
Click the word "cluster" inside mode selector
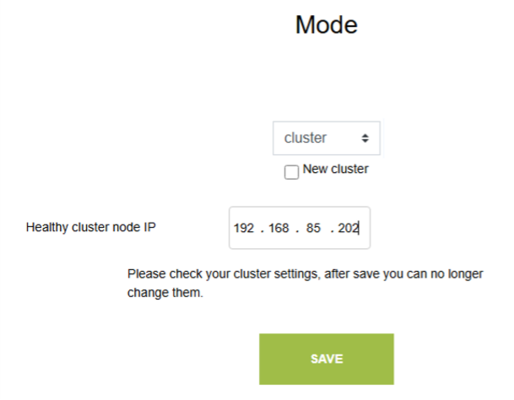click(x=306, y=138)
